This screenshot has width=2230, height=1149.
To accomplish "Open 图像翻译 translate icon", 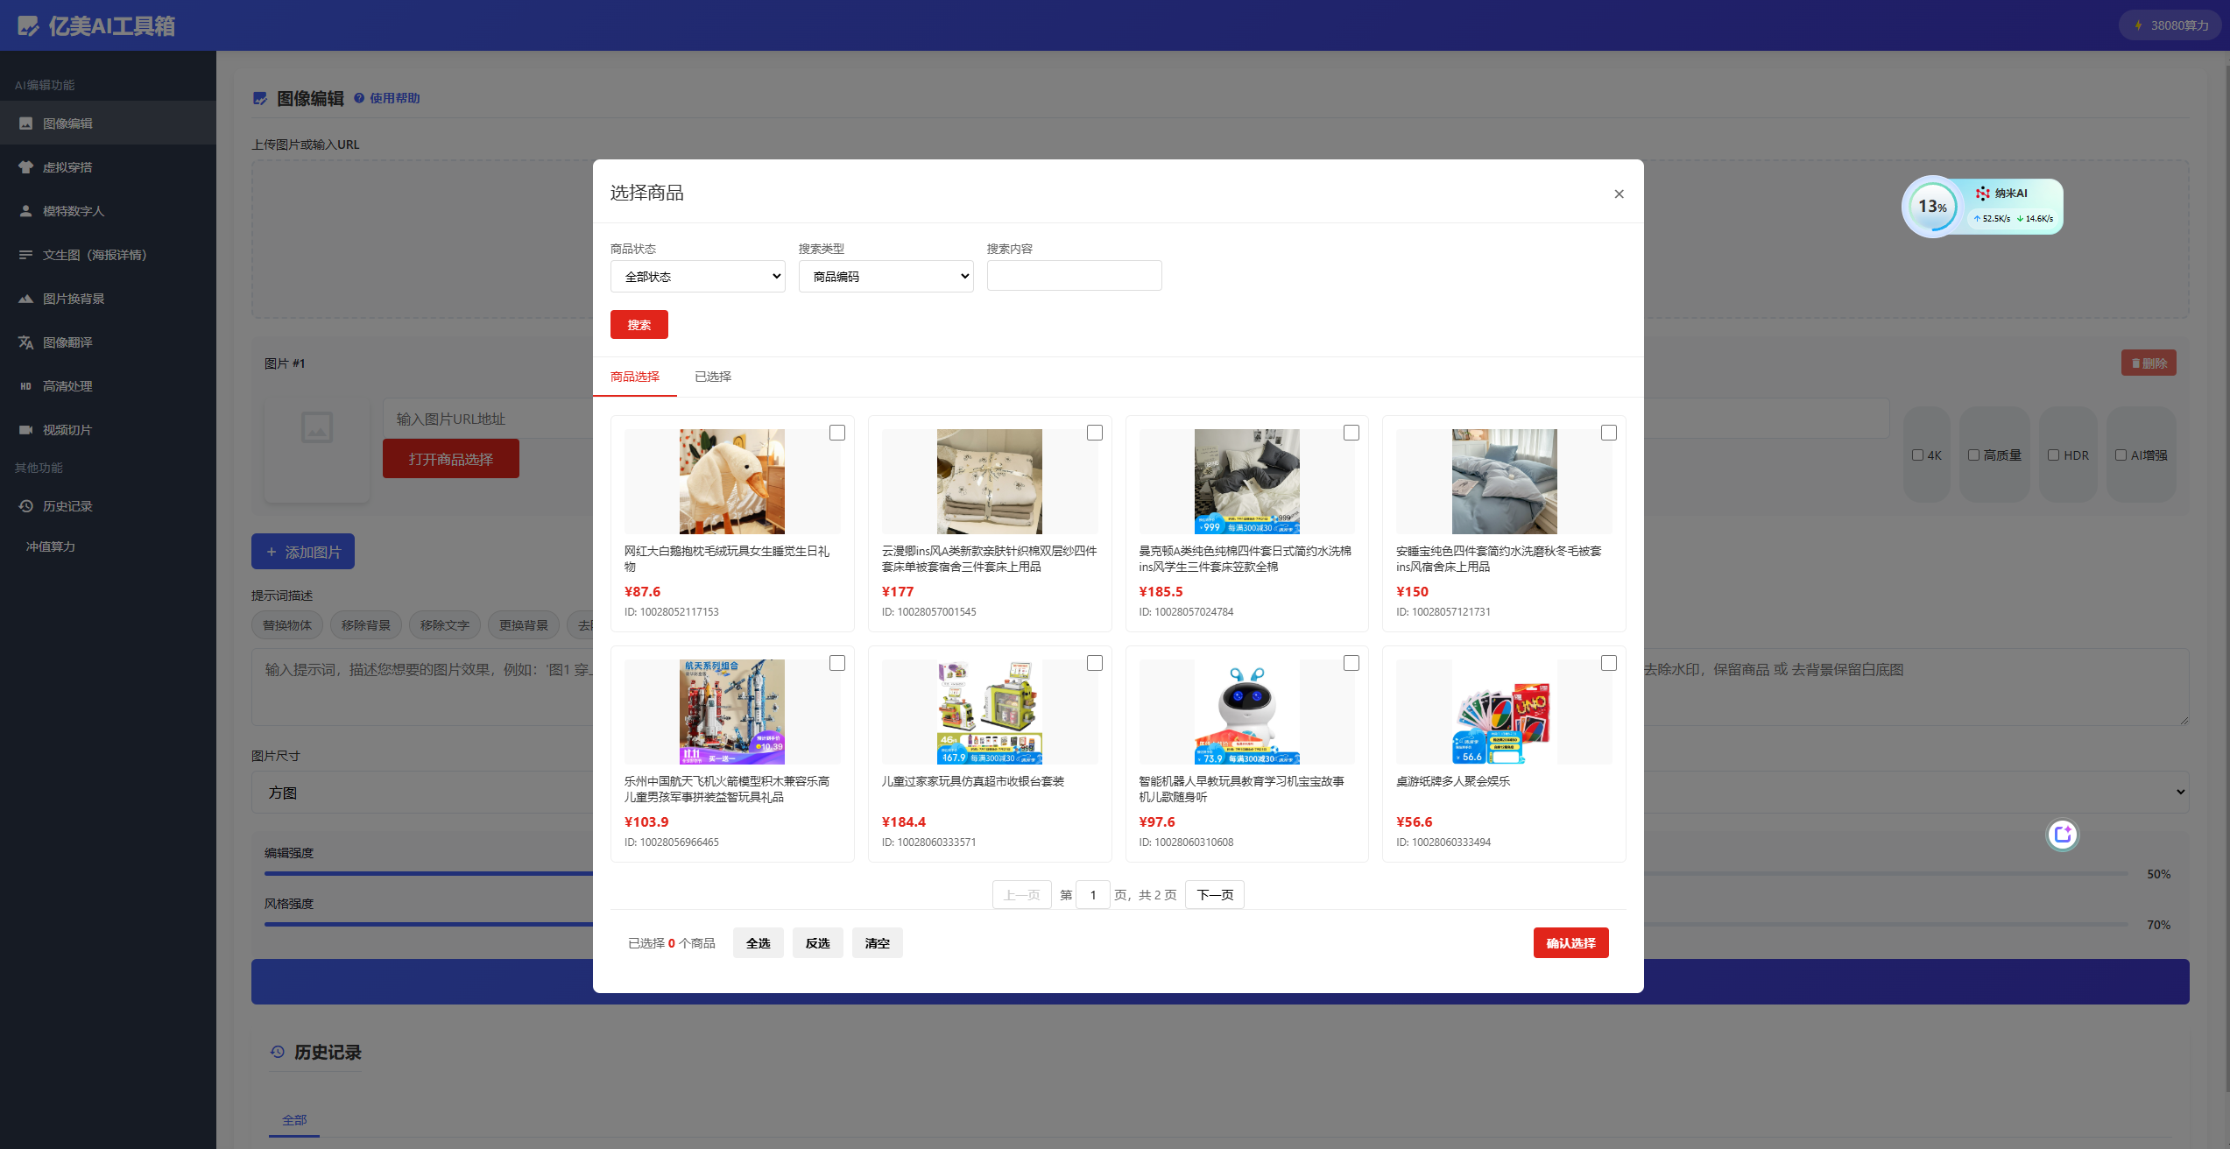I will pos(26,342).
